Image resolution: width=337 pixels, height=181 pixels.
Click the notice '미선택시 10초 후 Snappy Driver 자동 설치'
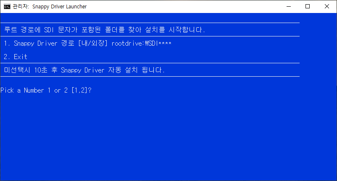click(x=71, y=70)
